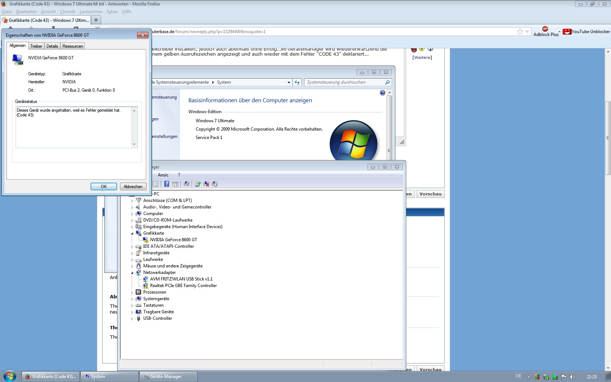Open the Firefox URL bar dropdown arrow
Image resolution: width=611 pixels, height=382 pixels.
tap(527, 32)
